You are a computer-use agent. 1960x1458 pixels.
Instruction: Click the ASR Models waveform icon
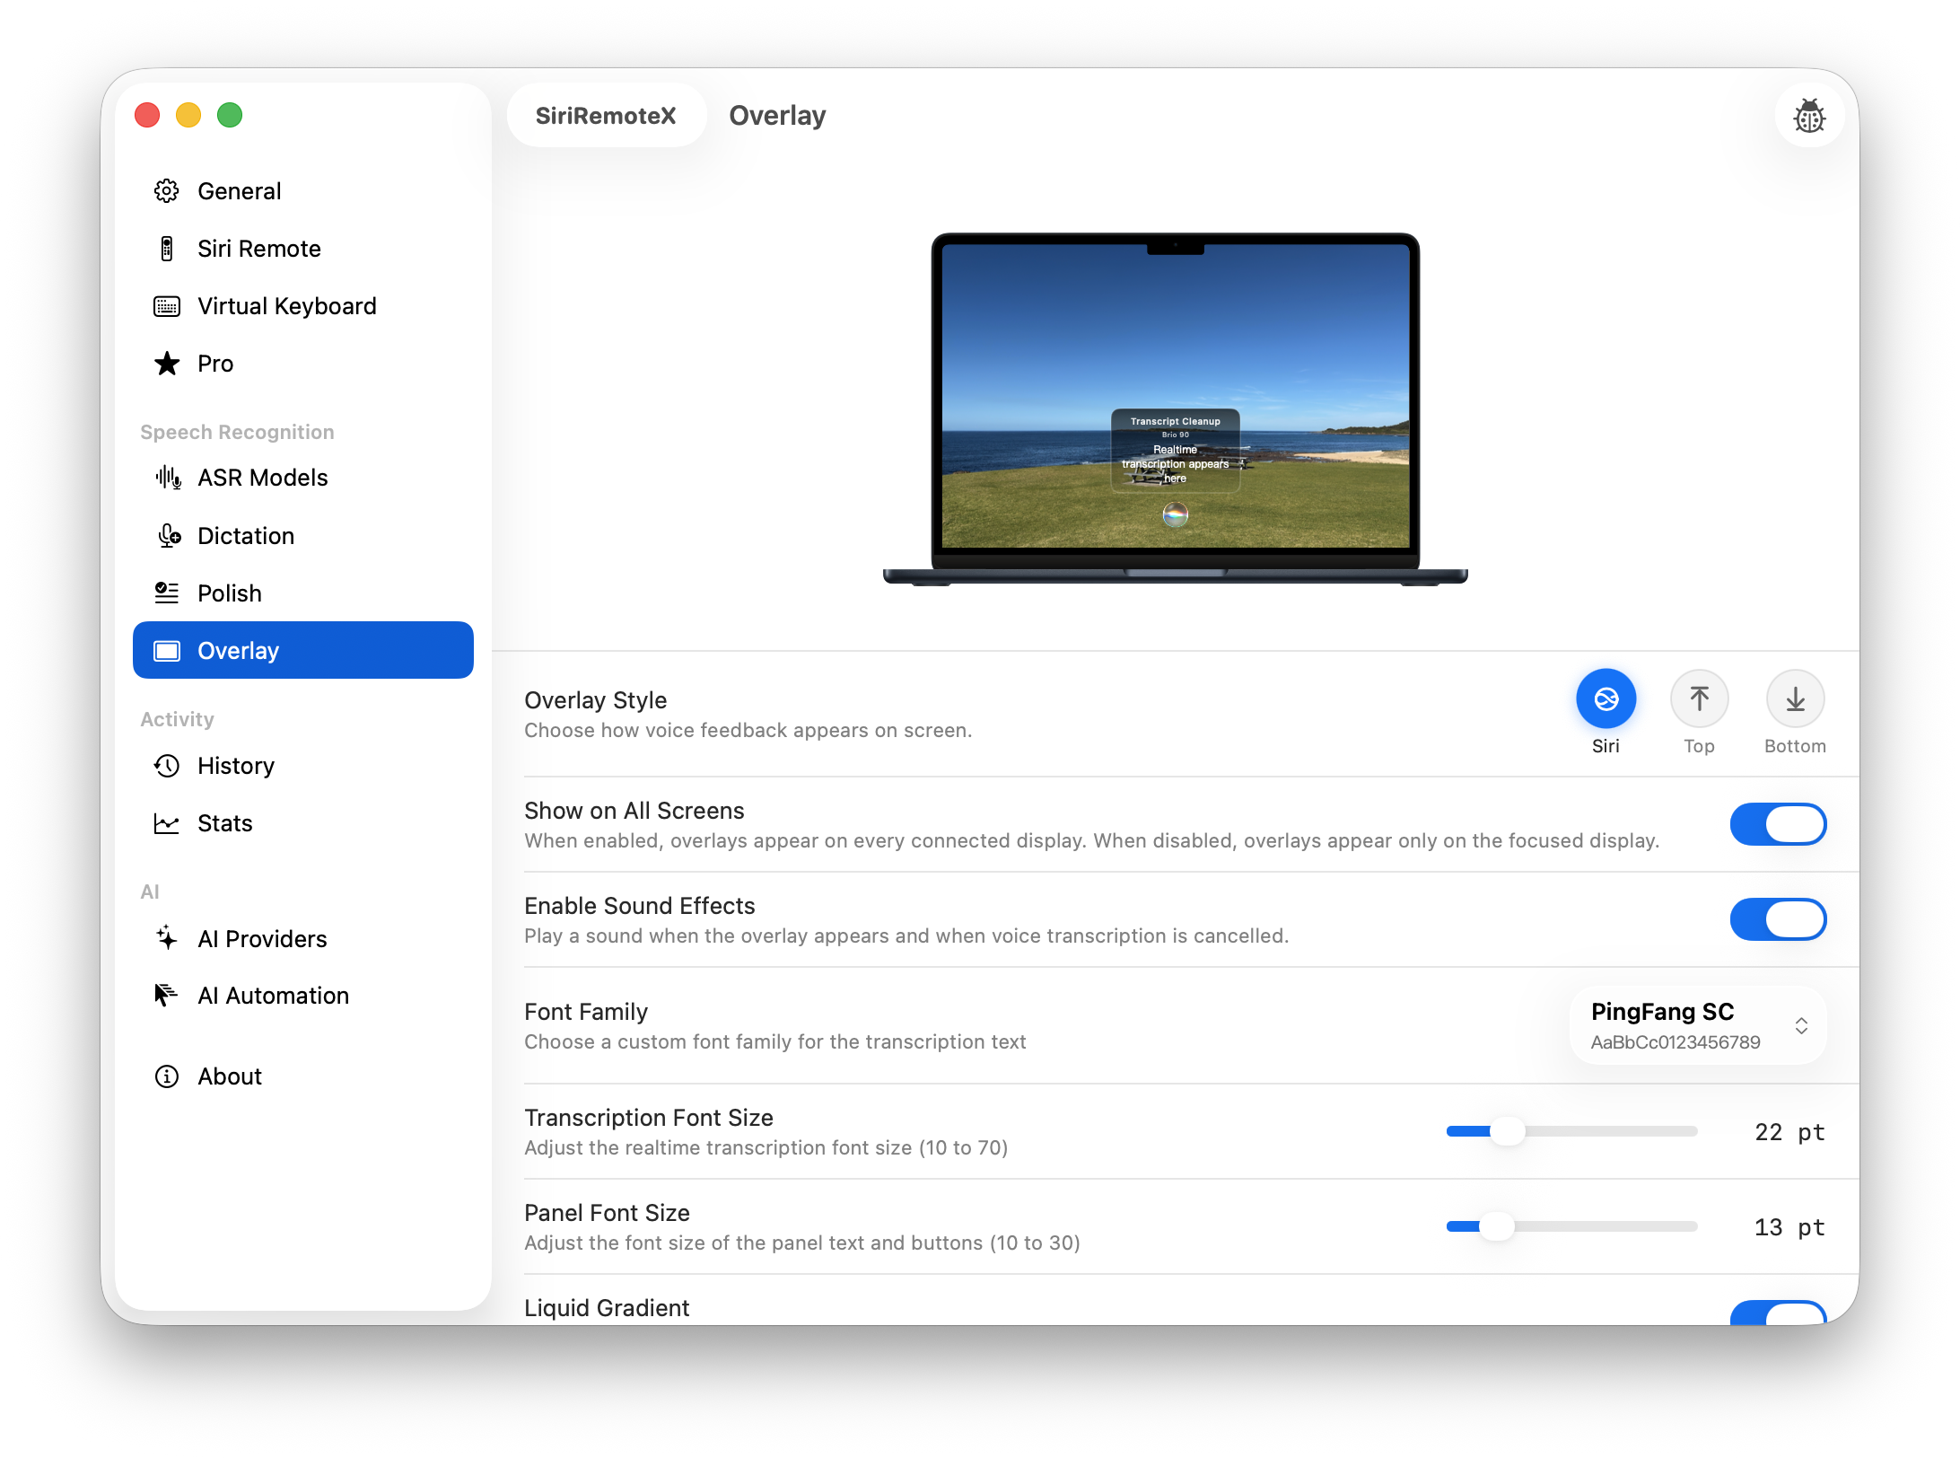pyautogui.click(x=168, y=478)
